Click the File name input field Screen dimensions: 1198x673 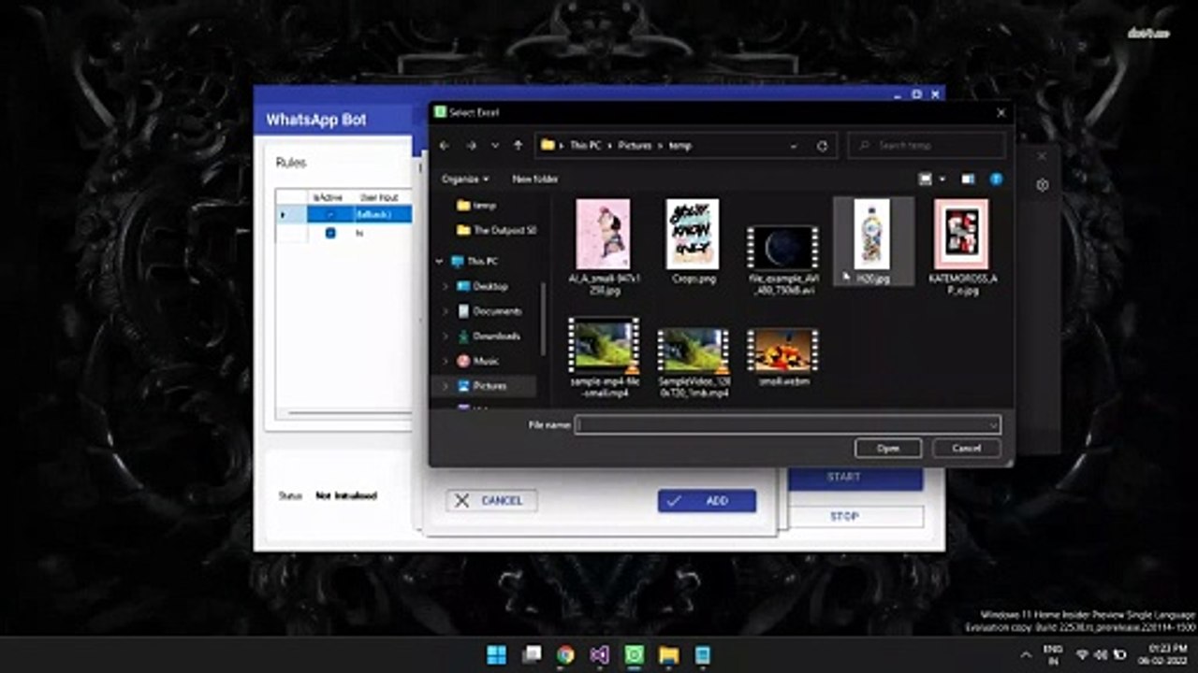pyautogui.click(x=788, y=424)
